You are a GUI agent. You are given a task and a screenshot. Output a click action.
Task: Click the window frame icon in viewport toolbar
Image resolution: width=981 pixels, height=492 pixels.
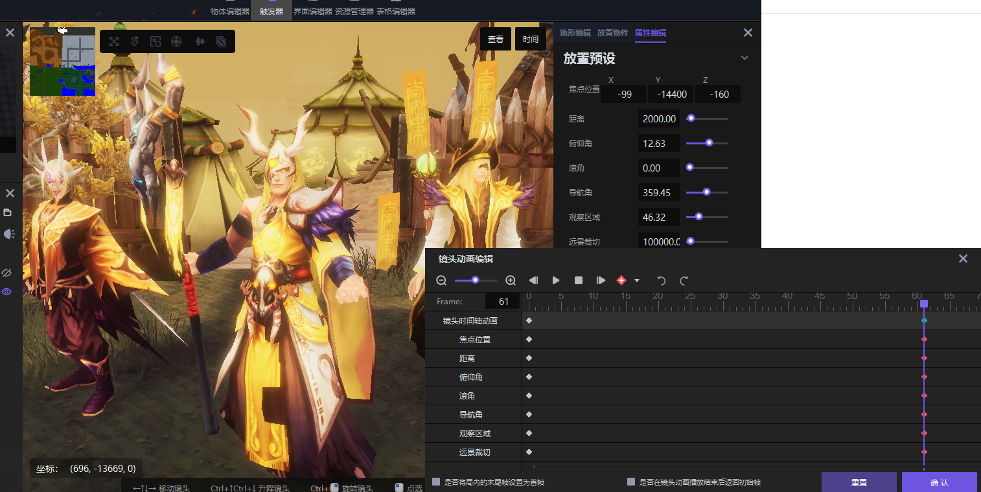click(156, 41)
